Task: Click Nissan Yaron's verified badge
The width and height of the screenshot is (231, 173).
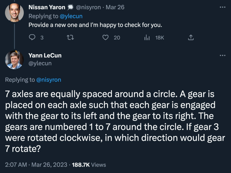Action: (x=71, y=7)
